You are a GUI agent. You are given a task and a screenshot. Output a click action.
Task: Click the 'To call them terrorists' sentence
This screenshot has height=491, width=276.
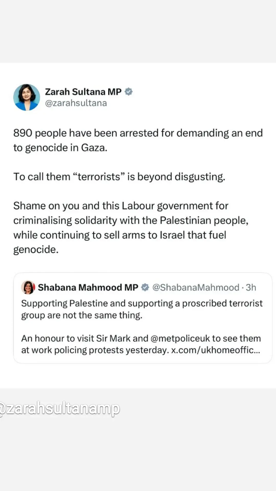[119, 177]
